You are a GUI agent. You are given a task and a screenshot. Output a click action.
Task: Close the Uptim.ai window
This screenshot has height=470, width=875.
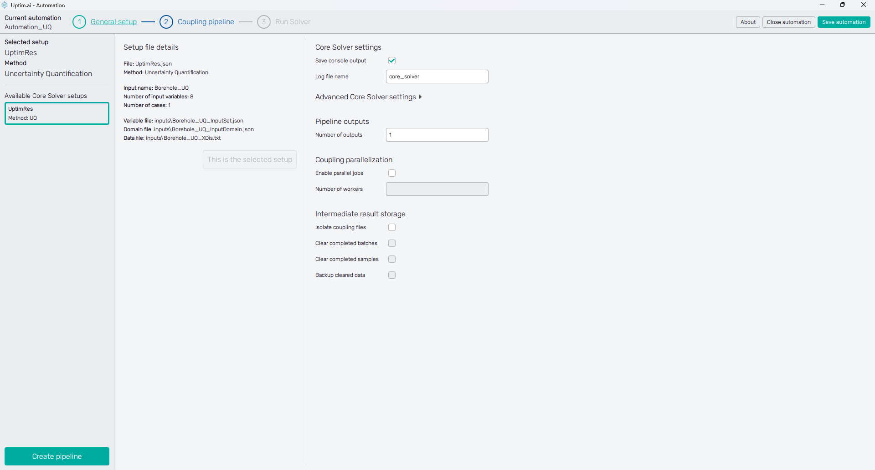click(x=864, y=5)
